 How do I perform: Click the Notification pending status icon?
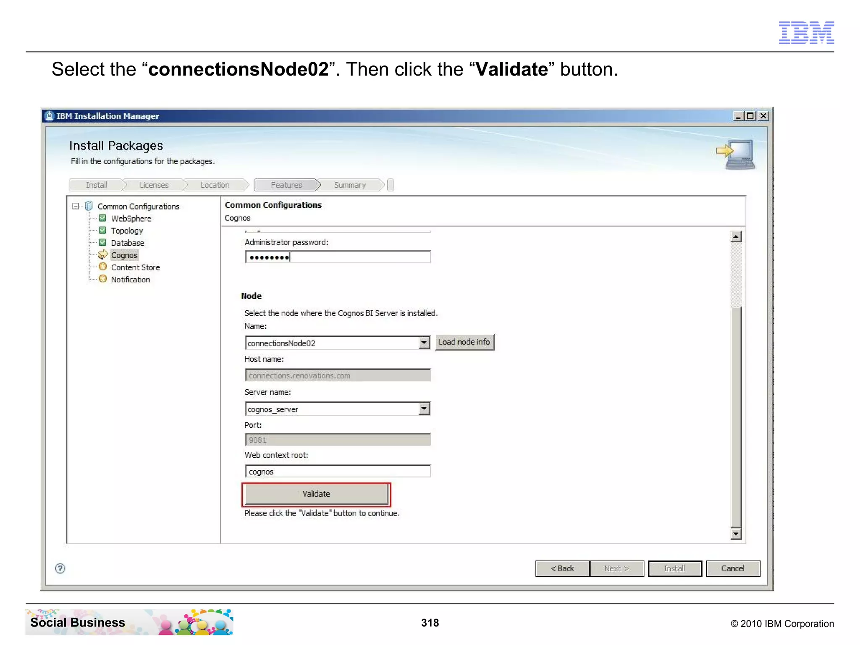click(103, 279)
